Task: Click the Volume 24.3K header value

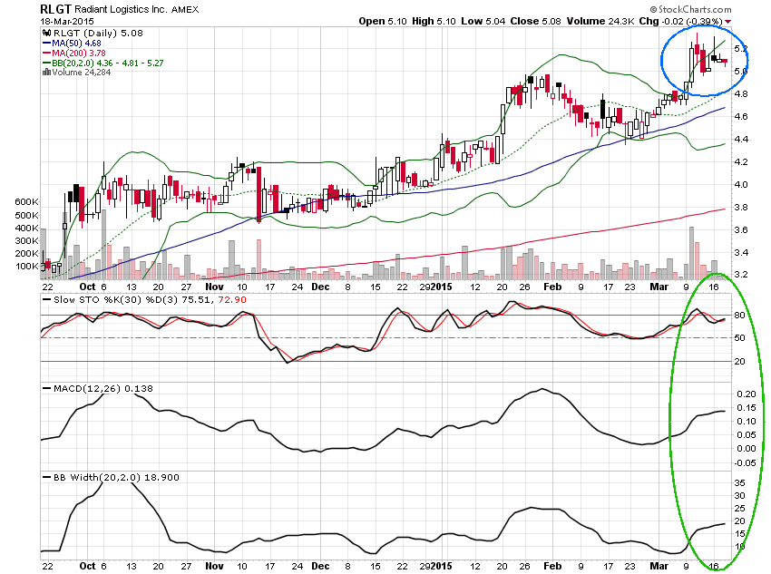Action: (600, 21)
